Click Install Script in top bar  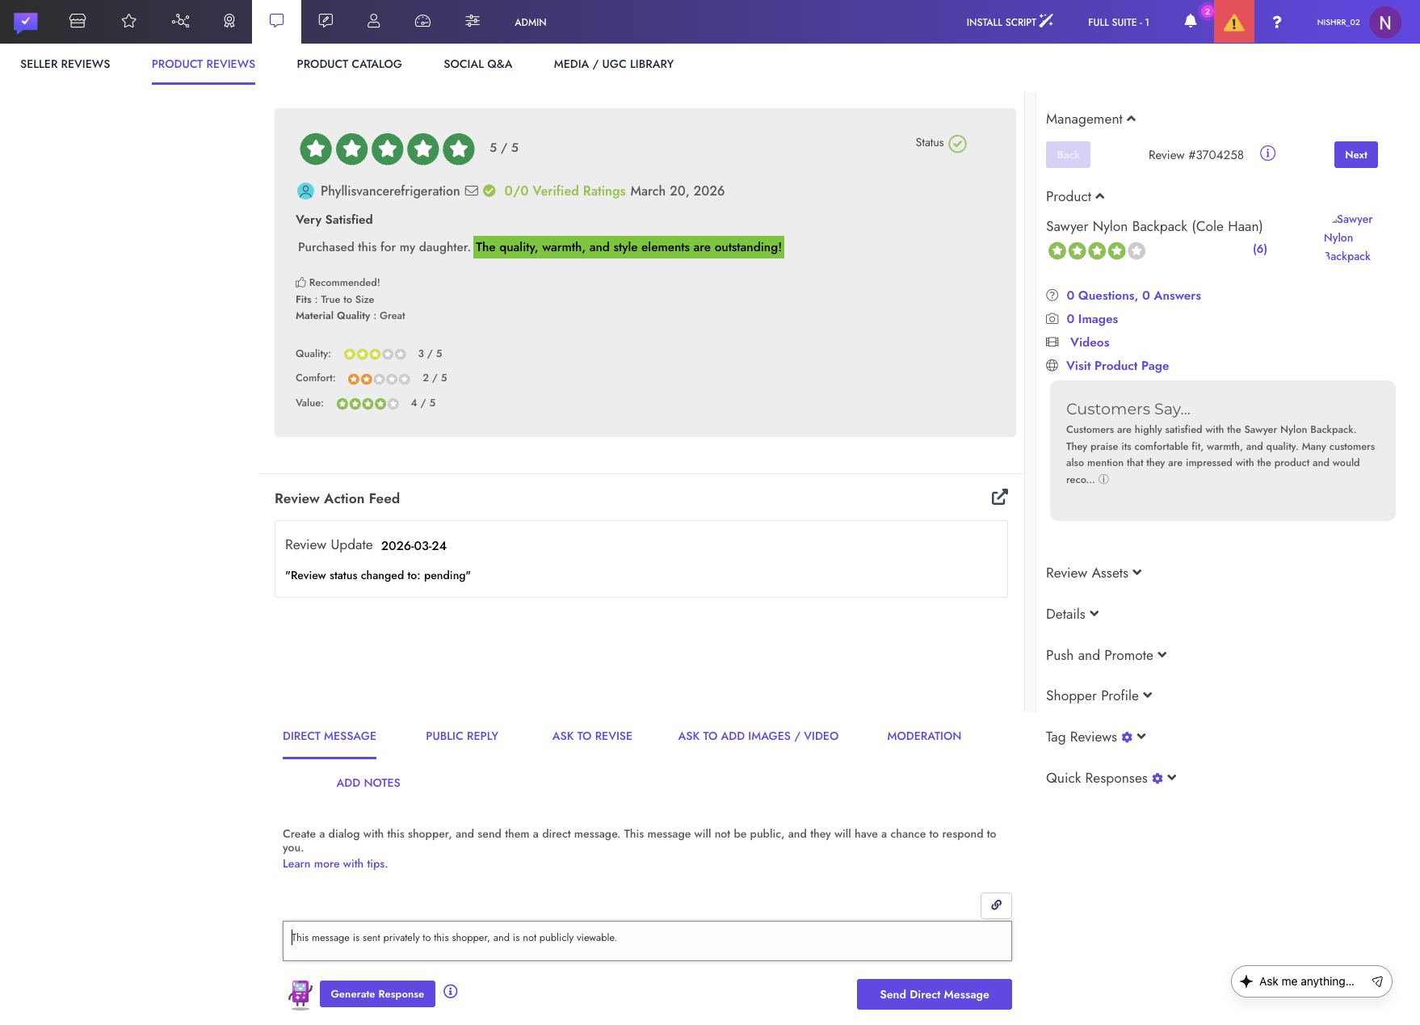(x=1010, y=22)
